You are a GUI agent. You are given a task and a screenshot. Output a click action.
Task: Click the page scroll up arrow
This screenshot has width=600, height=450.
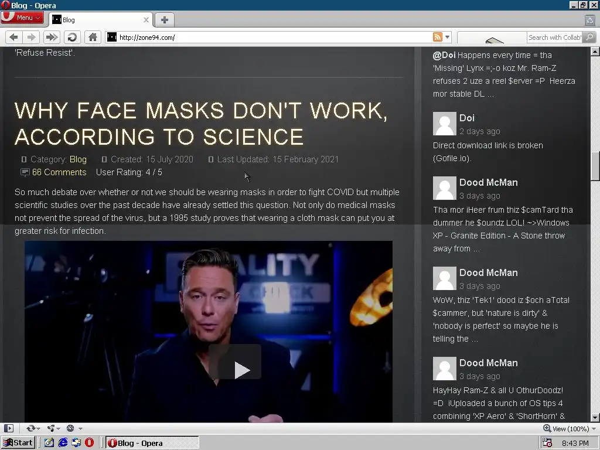595,52
